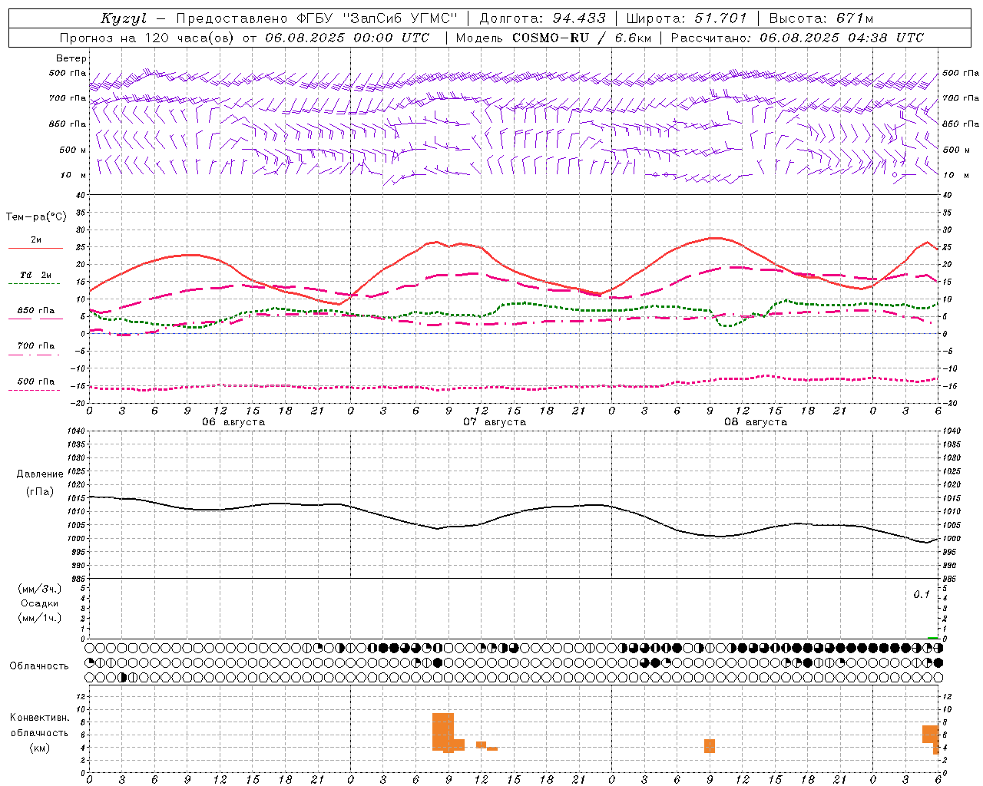Click the Конвективн. label of convective cloud panel

point(40,718)
